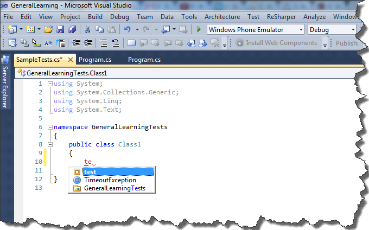Save the current file with Save icon
369x230 pixels.
60,29
